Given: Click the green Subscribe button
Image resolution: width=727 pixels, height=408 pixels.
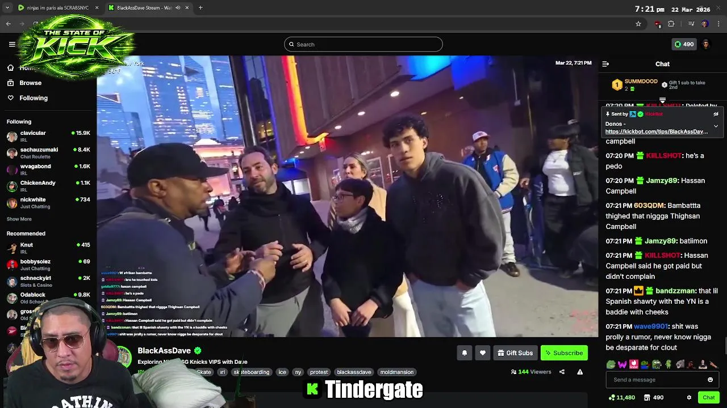Looking at the screenshot, I should (x=564, y=353).
